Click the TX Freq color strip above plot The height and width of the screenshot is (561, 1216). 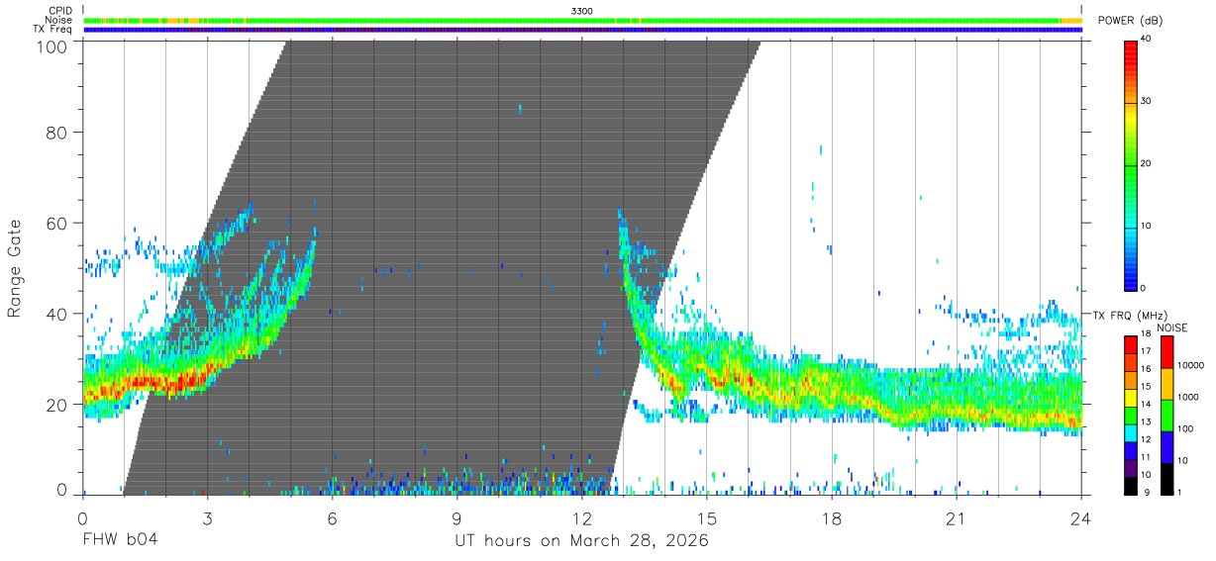tap(582, 30)
